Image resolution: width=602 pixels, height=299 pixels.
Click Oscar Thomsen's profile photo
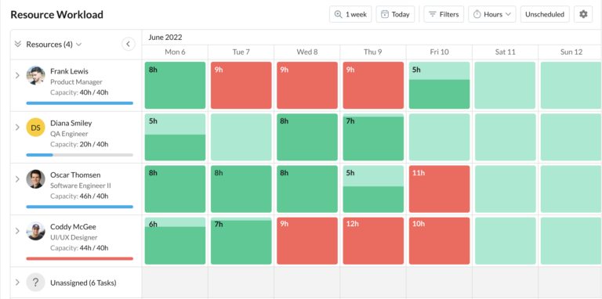click(x=36, y=179)
